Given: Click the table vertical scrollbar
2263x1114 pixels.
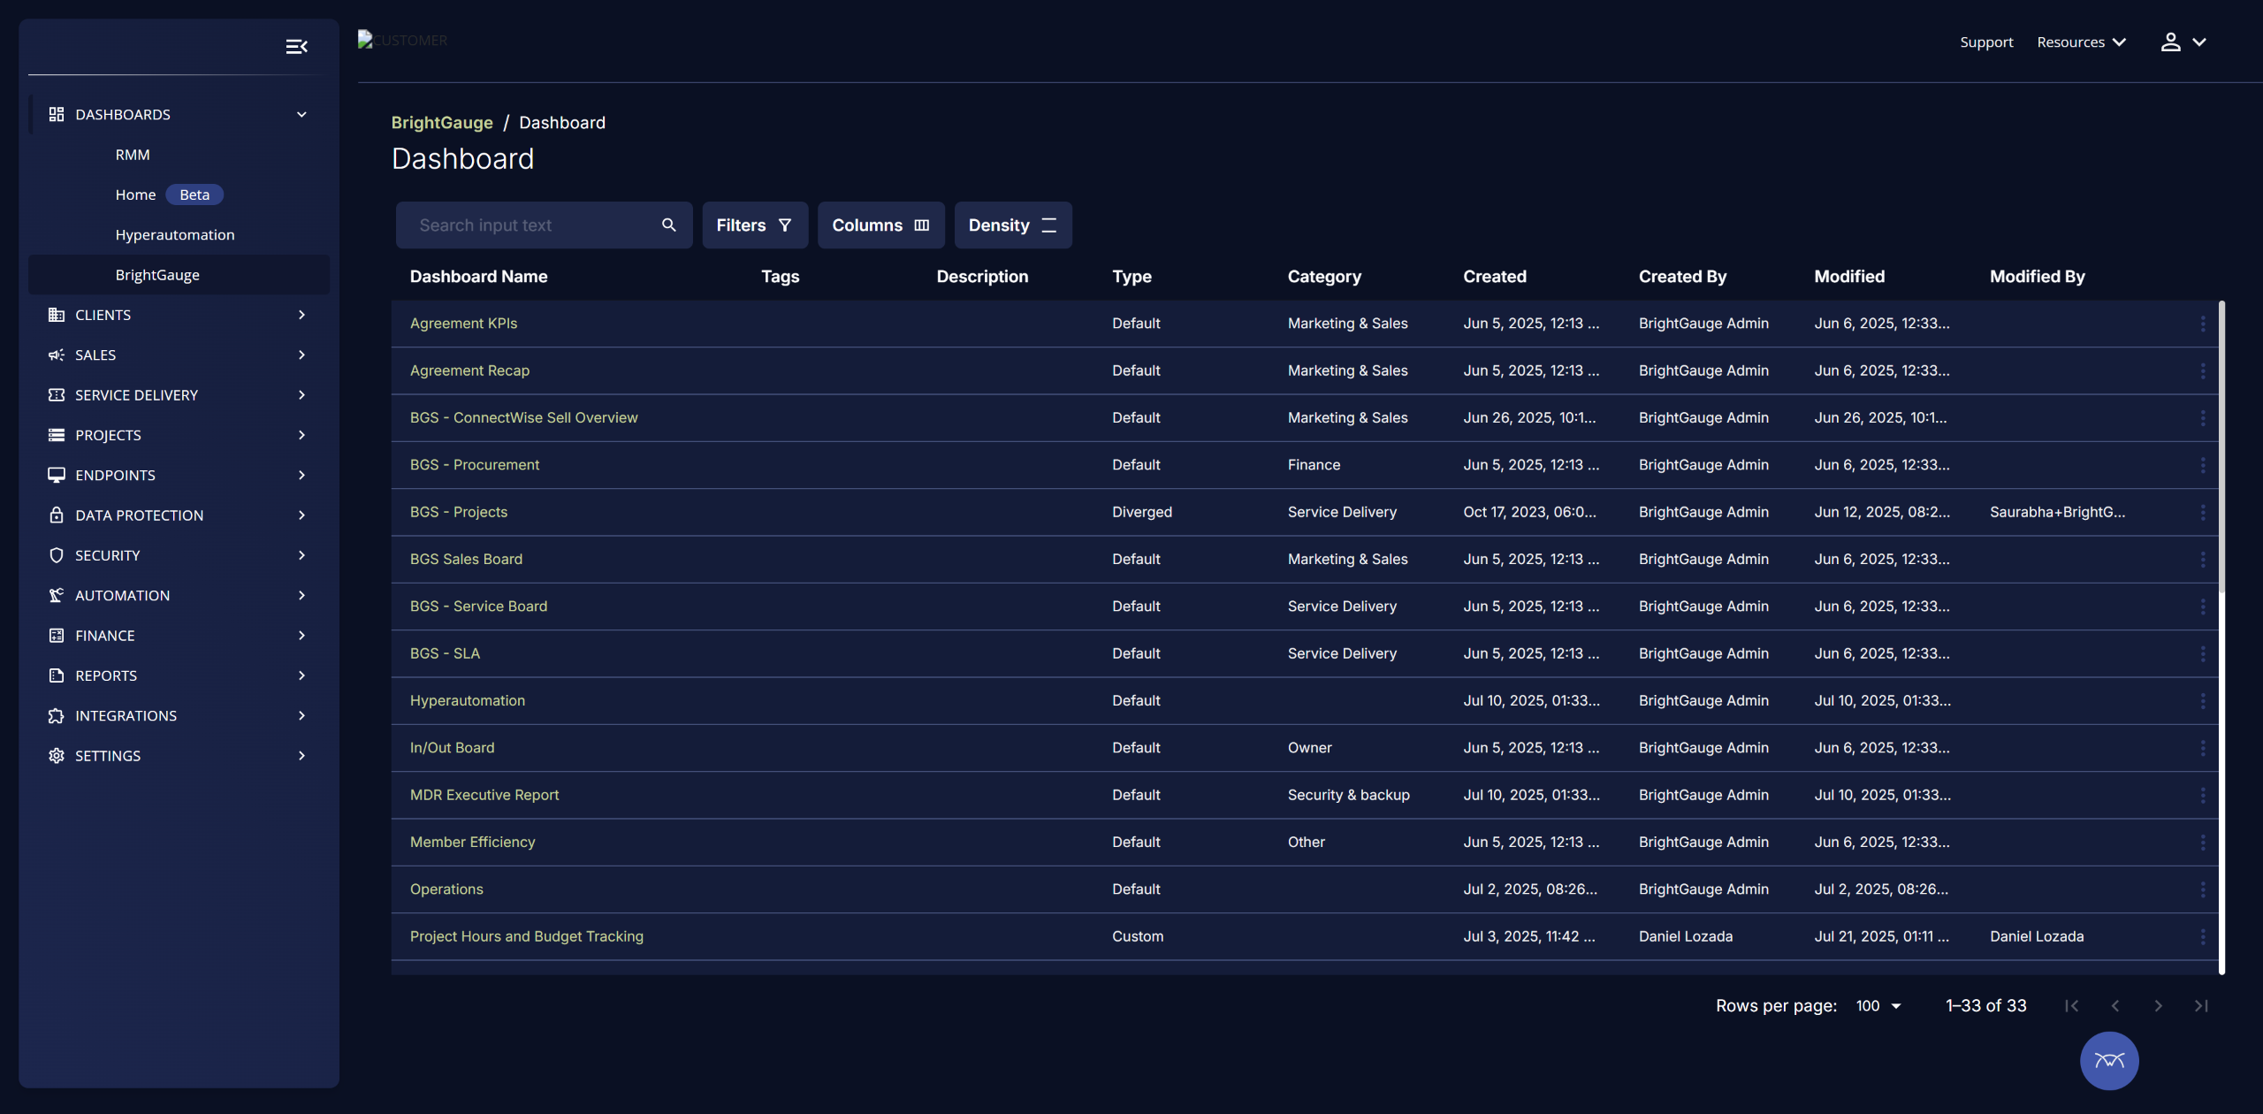Looking at the screenshot, I should pos(2221,446).
